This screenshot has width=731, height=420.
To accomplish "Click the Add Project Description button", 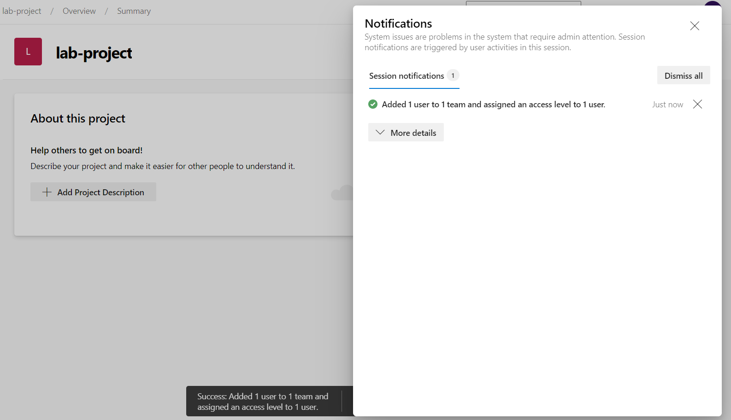I will click(93, 192).
